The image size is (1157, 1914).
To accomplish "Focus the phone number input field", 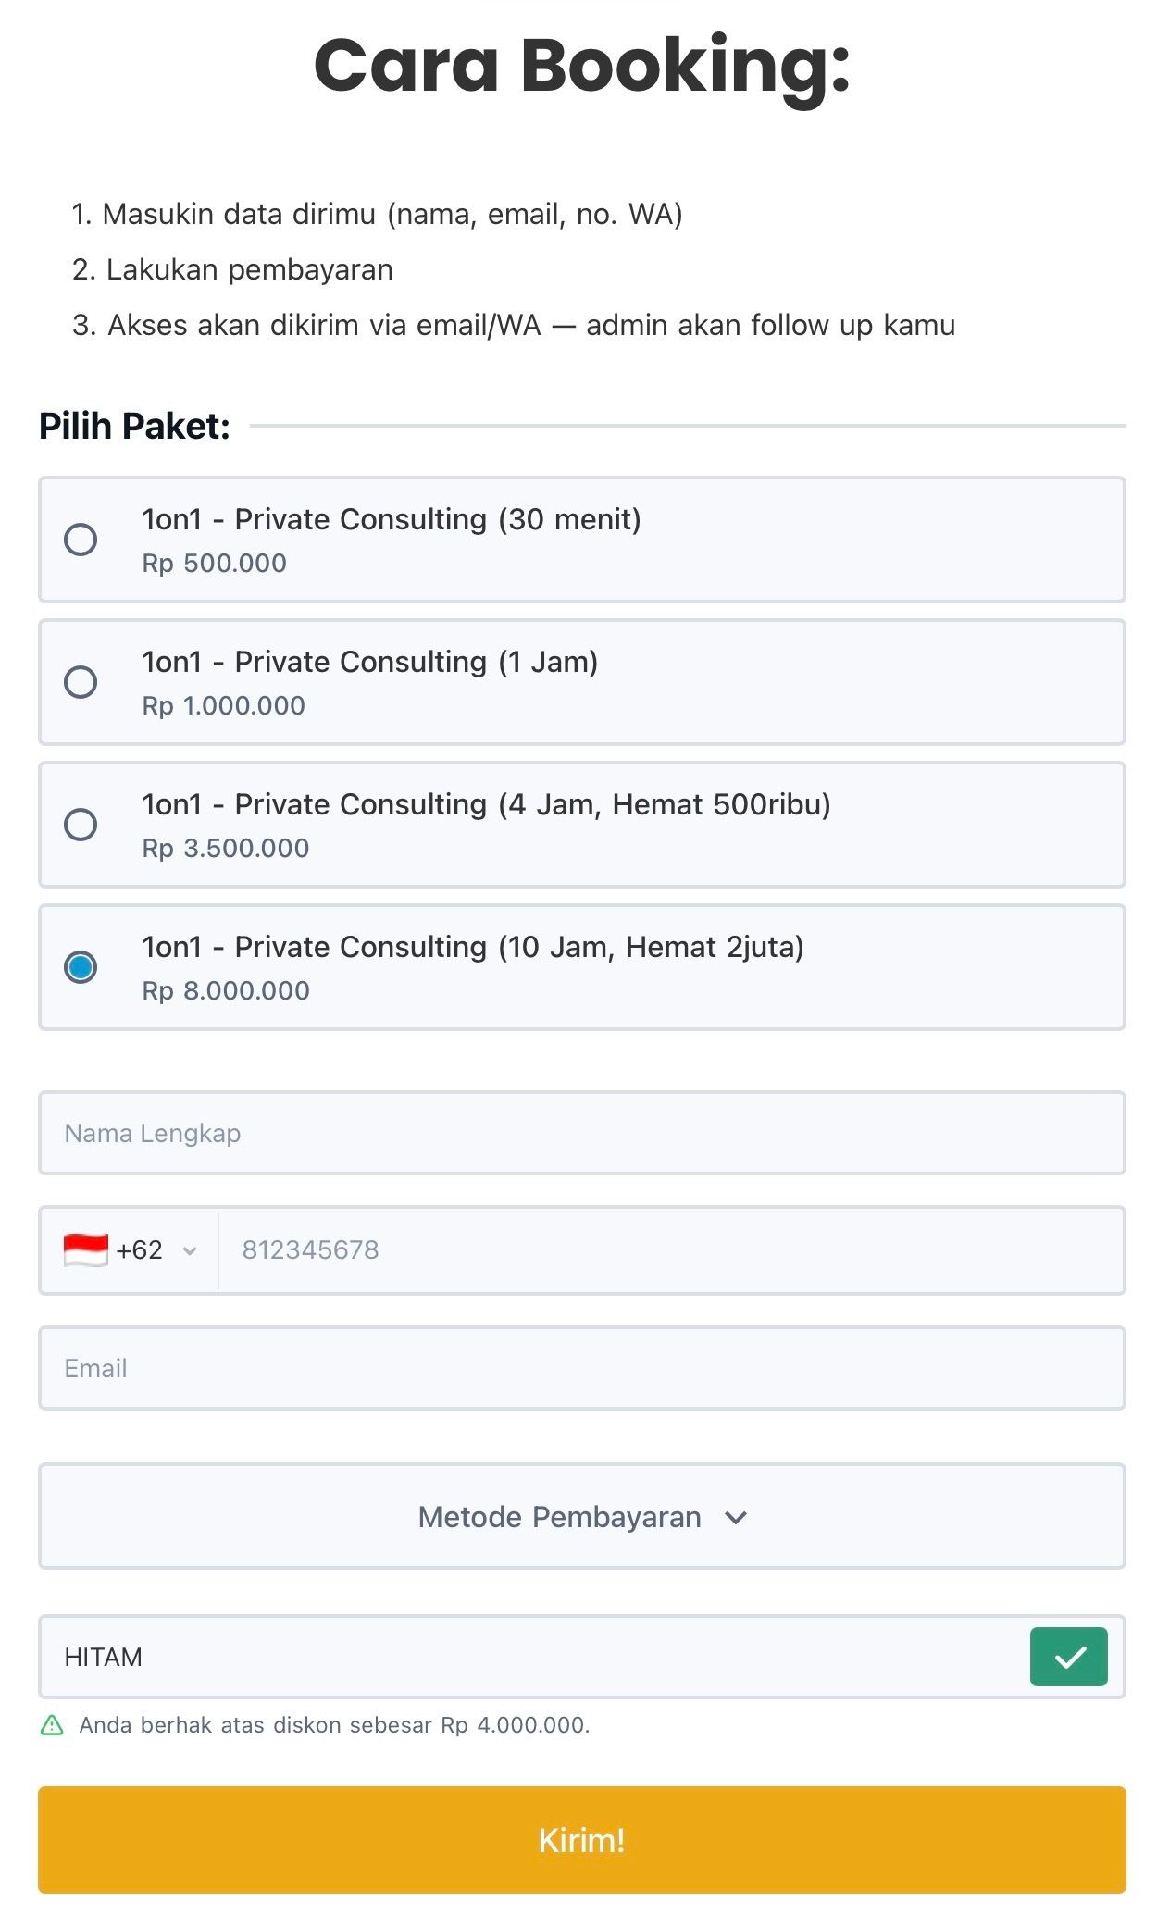I will tap(670, 1250).
